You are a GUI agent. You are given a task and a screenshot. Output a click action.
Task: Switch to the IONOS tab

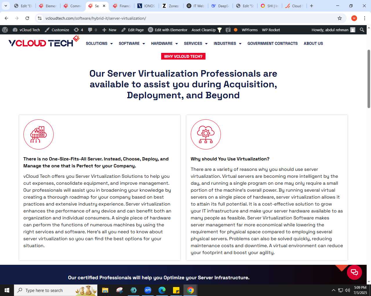[x=147, y=6]
